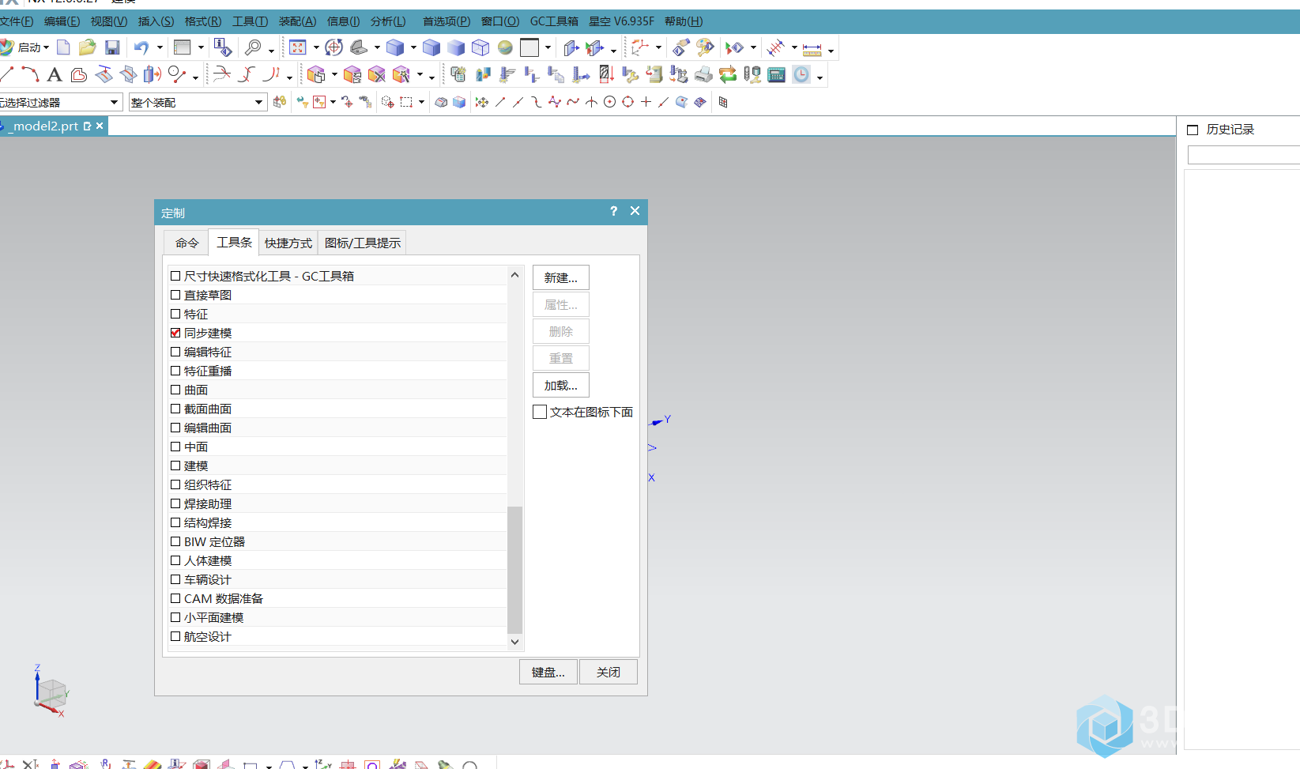The height and width of the screenshot is (769, 1300).
Task: Open the 插入(S) menu
Action: coord(156,21)
